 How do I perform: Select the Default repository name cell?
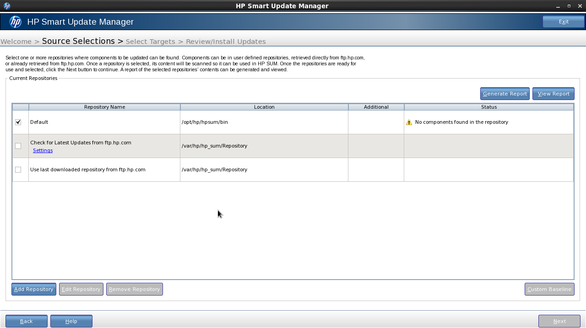pyautogui.click(x=104, y=122)
